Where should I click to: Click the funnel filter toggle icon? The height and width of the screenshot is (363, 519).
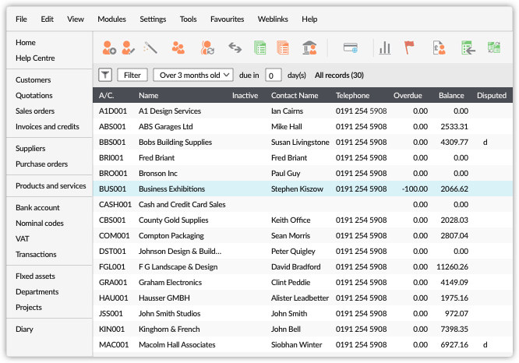(x=105, y=75)
